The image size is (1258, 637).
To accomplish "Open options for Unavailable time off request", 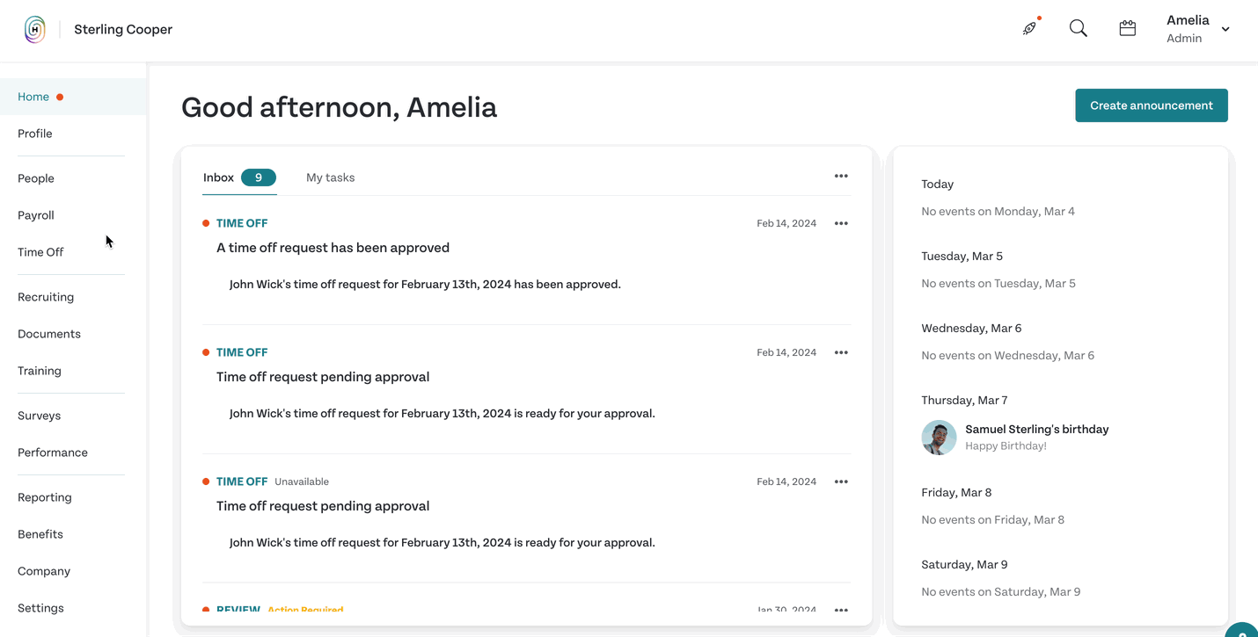I will point(841,481).
